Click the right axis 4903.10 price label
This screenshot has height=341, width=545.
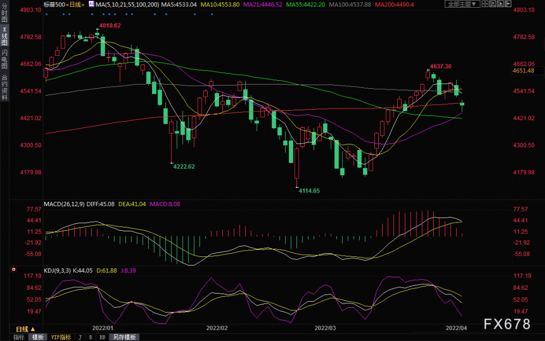pyautogui.click(x=524, y=10)
